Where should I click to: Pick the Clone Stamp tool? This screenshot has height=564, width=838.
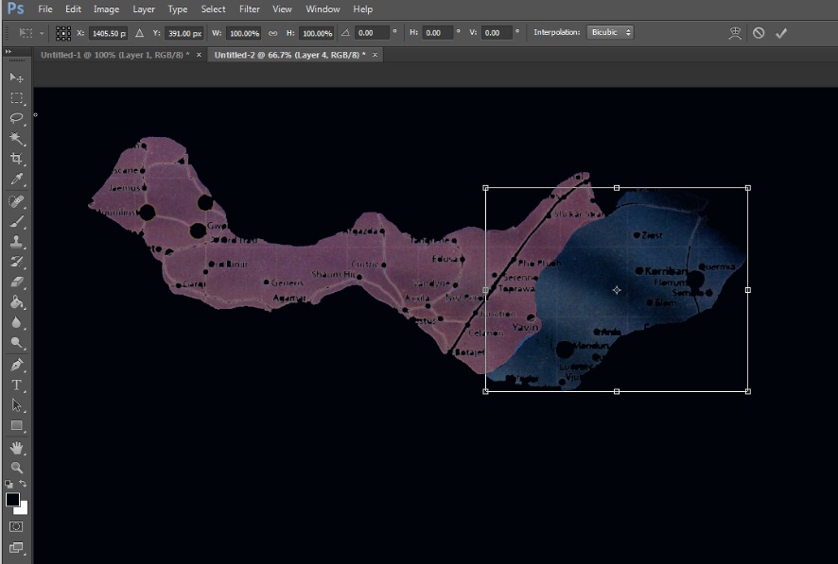coord(16,240)
